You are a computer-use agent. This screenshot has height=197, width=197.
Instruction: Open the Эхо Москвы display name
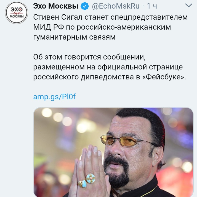coord(56,6)
